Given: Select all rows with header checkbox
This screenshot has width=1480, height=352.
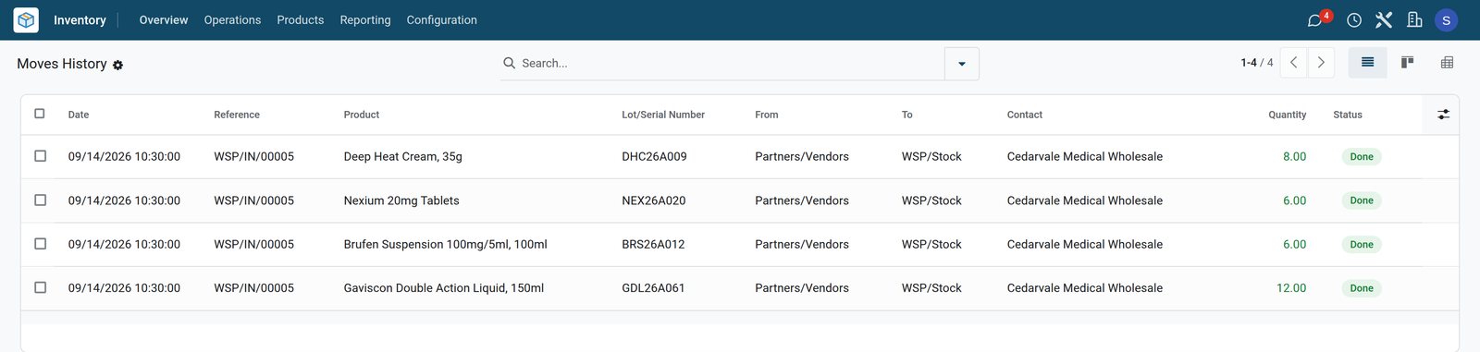Looking at the screenshot, I should click(40, 114).
